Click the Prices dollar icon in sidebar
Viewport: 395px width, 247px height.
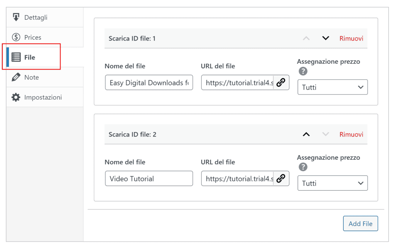pos(16,37)
